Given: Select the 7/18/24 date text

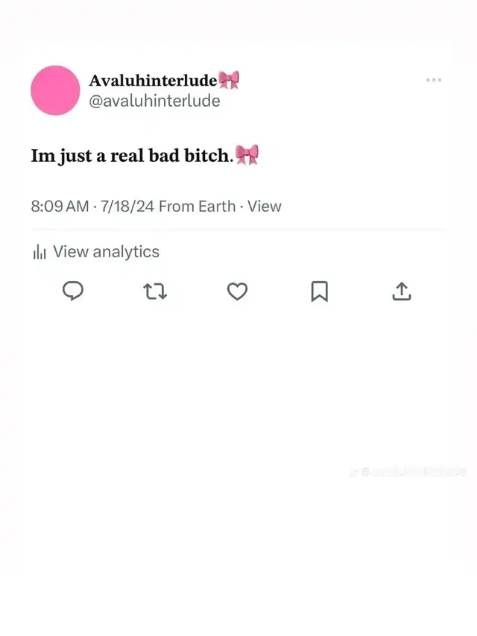Looking at the screenshot, I should [127, 207].
